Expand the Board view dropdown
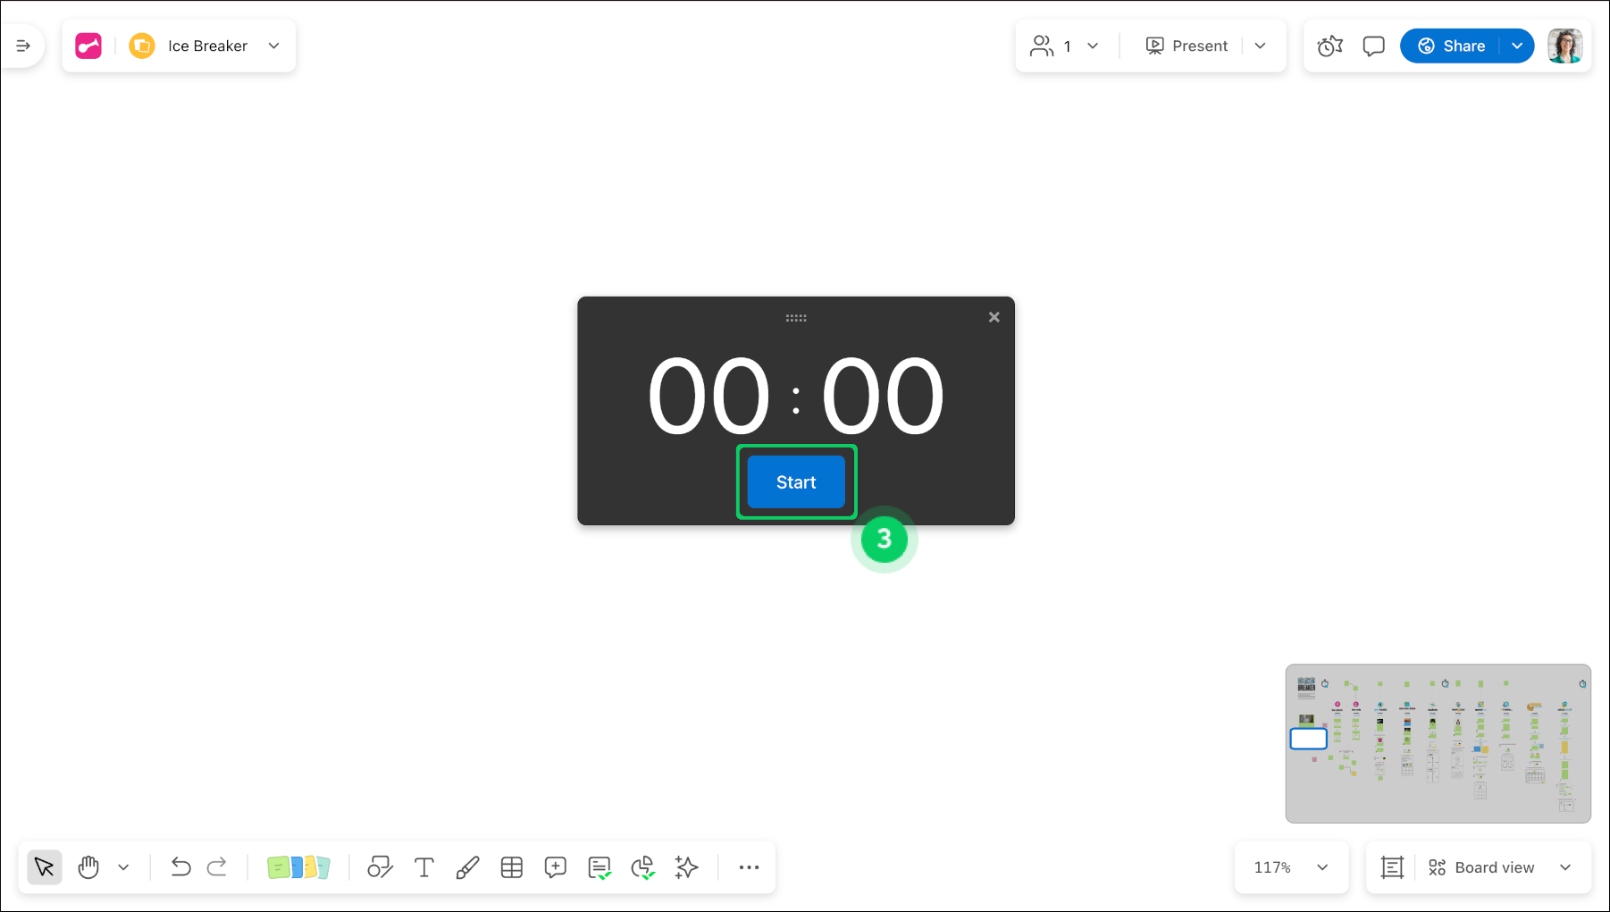 point(1565,866)
